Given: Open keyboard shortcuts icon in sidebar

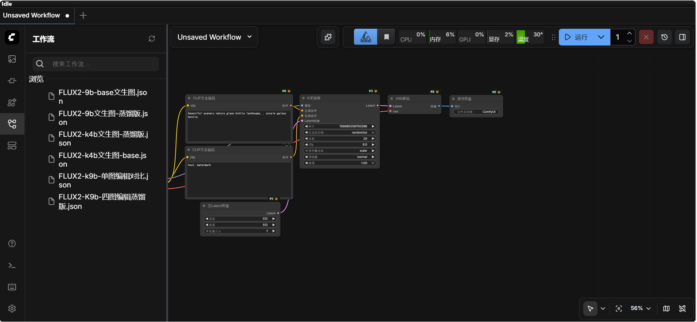Looking at the screenshot, I should (x=12, y=287).
